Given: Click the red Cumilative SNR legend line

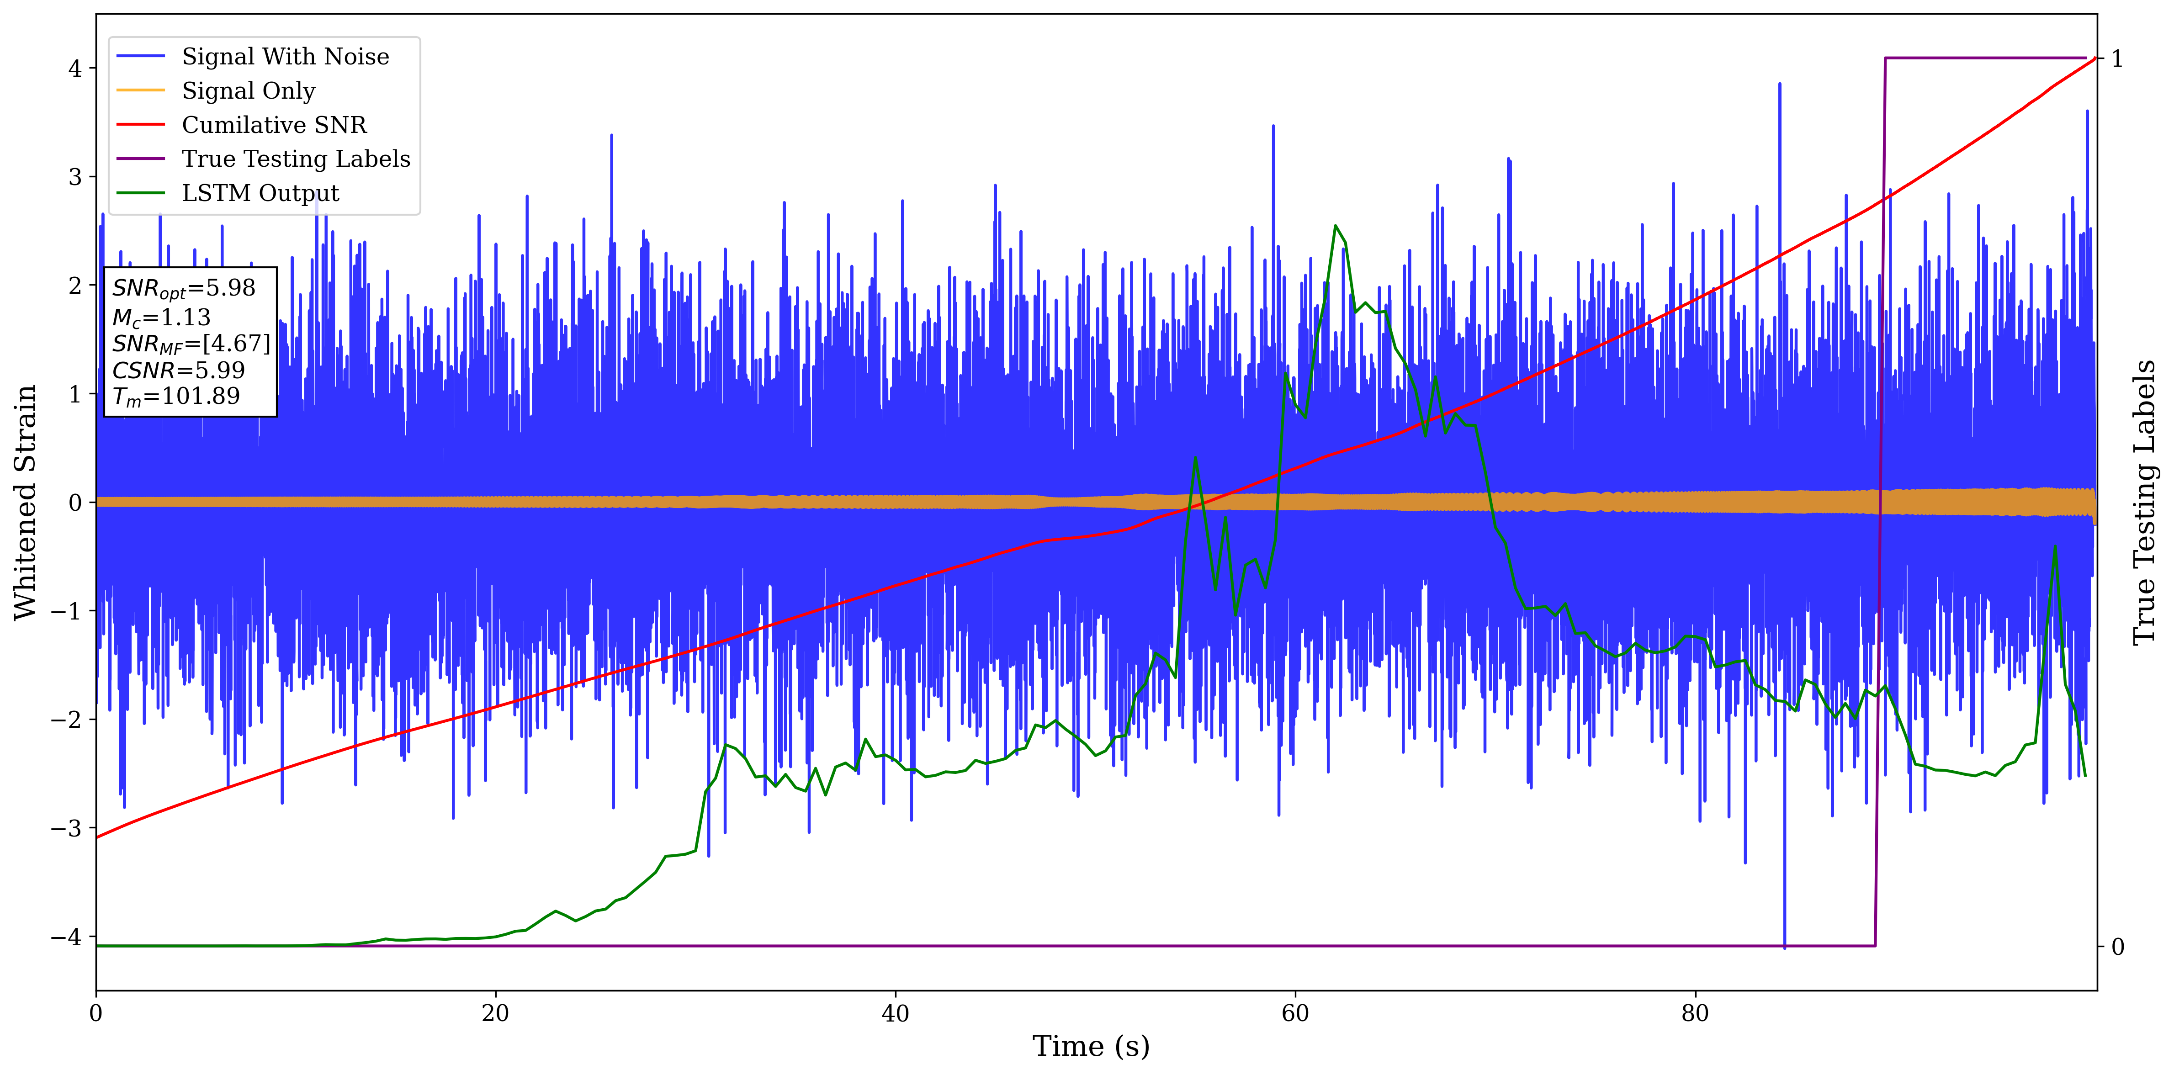Looking at the screenshot, I should [x=140, y=125].
